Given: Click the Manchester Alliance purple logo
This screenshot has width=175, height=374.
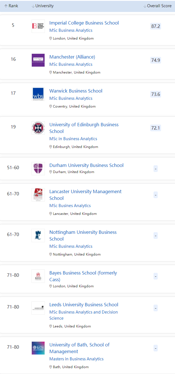Looking at the screenshot, I should 38,60.
